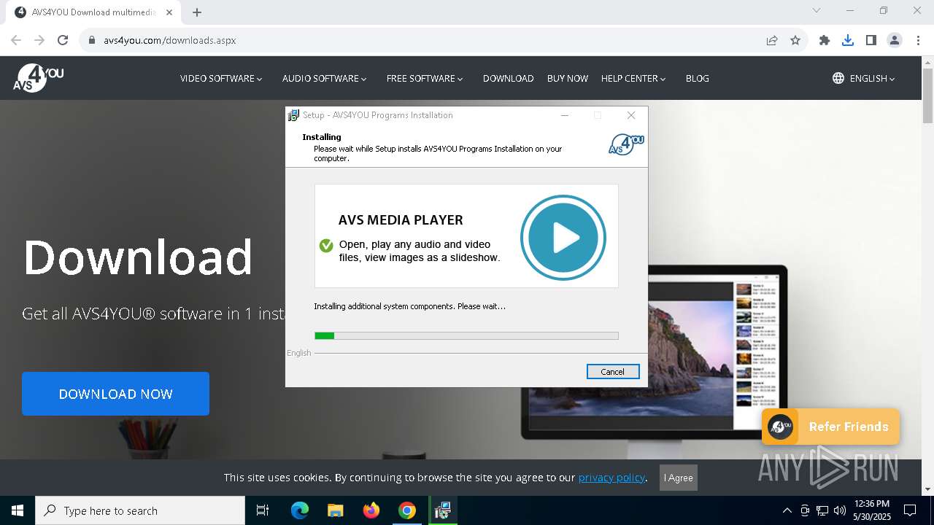Open the BLOG menu item

698,78
